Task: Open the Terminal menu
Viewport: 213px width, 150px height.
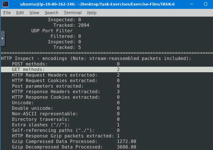Action: 72,13
